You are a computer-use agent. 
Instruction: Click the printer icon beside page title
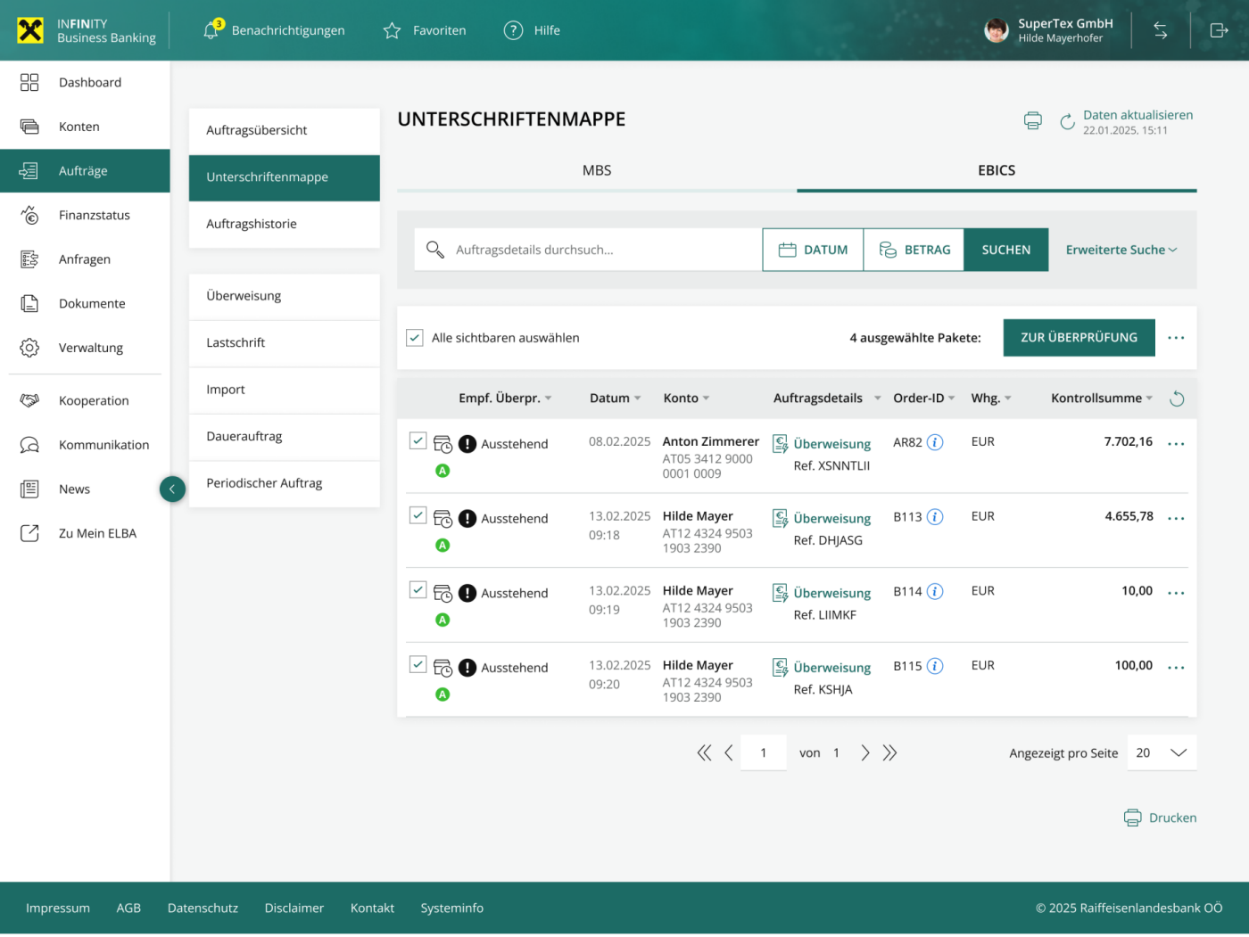1032,121
